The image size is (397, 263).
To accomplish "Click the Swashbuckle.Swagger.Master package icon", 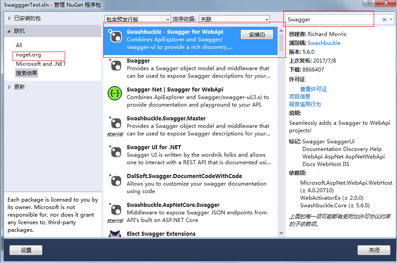I will 115,123.
